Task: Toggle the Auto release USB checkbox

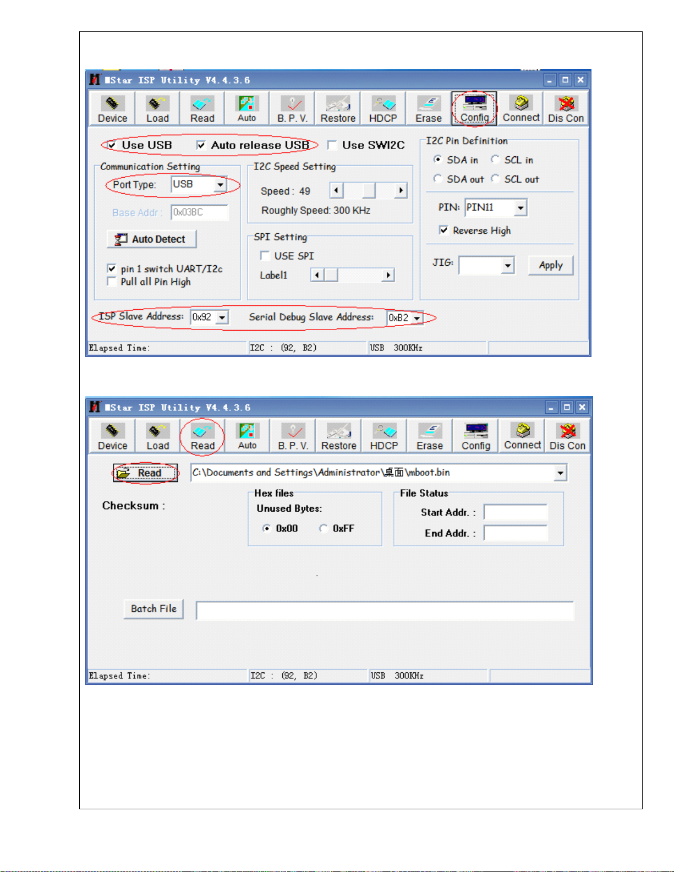Action: pos(201,145)
